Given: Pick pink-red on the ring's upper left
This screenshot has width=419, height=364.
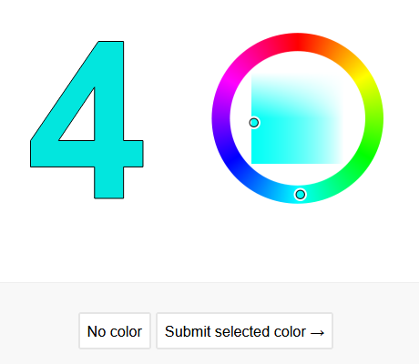Looking at the screenshot, I should click(x=260, y=52).
